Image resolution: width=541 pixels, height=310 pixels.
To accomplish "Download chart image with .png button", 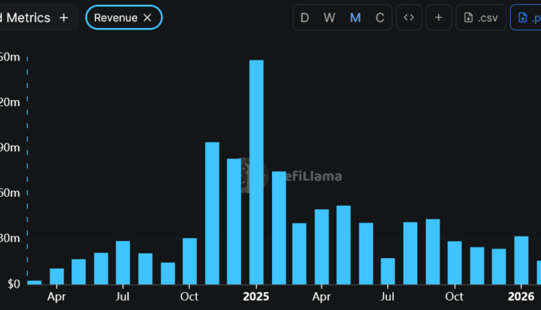I will tap(527, 17).
